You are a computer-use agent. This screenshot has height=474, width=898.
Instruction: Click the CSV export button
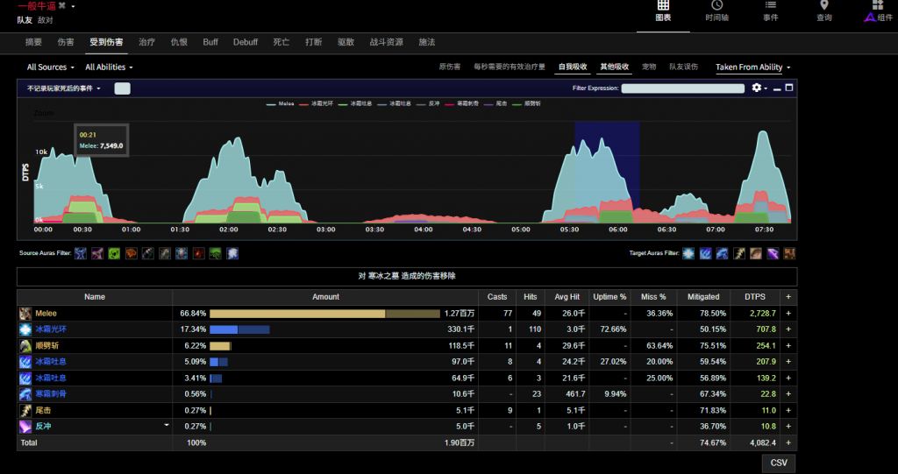tap(778, 463)
